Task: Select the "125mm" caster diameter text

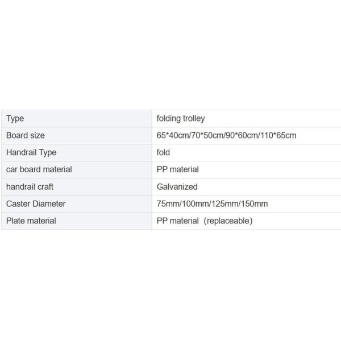Action: [225, 204]
